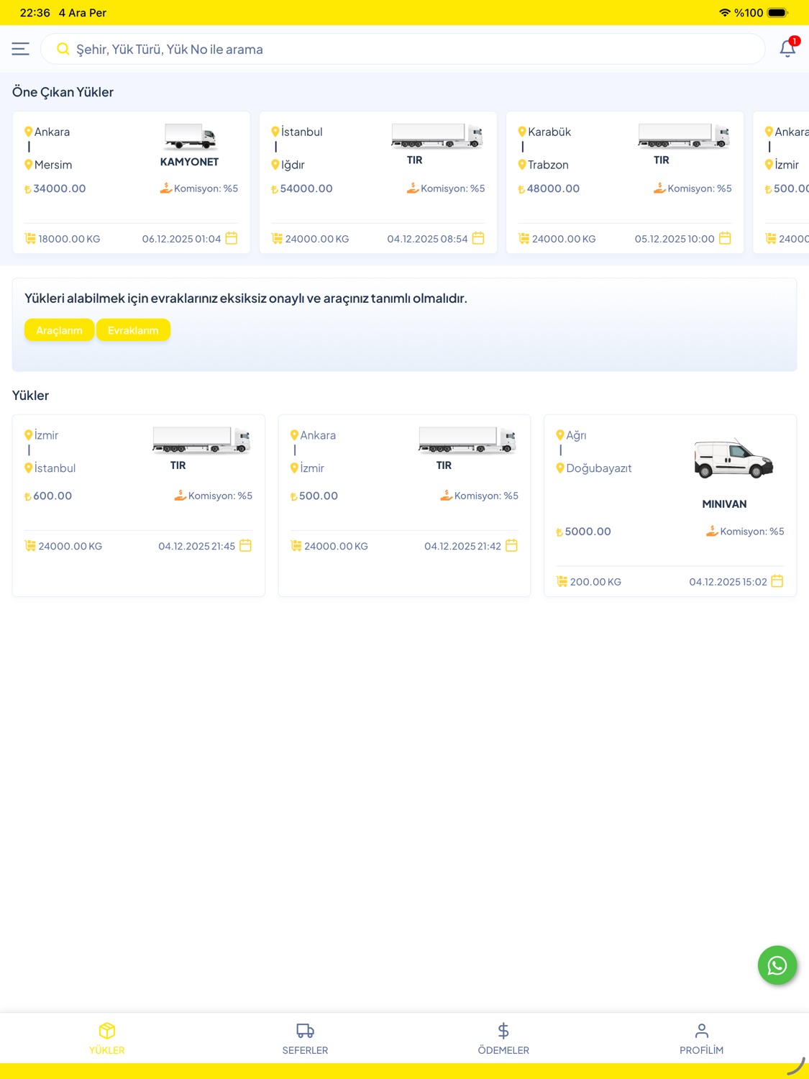Select price 54000.00
Viewport: 809px width, 1079px height.
[x=306, y=188]
